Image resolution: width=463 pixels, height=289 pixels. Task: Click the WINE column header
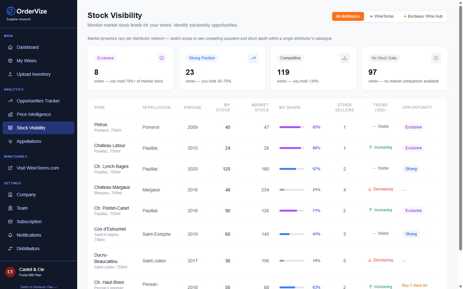coord(100,108)
